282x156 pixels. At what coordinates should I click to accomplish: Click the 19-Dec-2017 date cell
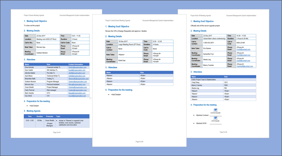(x=123, y=41)
